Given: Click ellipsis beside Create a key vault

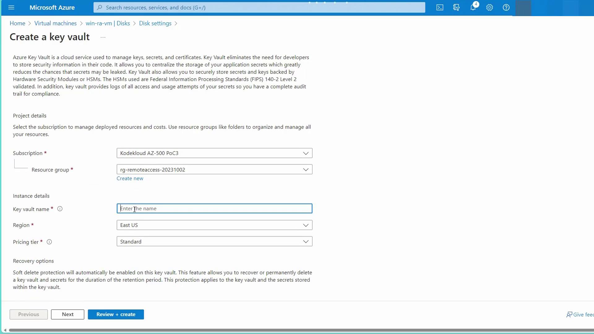Looking at the screenshot, I should (x=103, y=37).
